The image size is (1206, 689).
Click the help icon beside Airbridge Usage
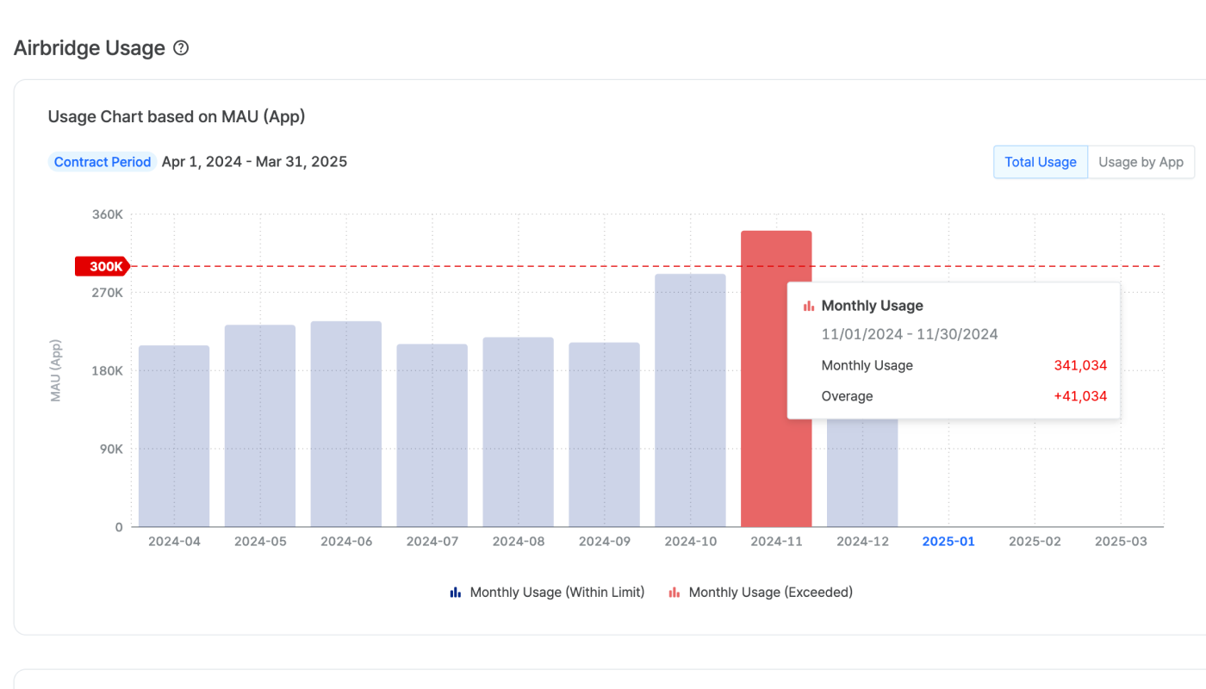181,48
